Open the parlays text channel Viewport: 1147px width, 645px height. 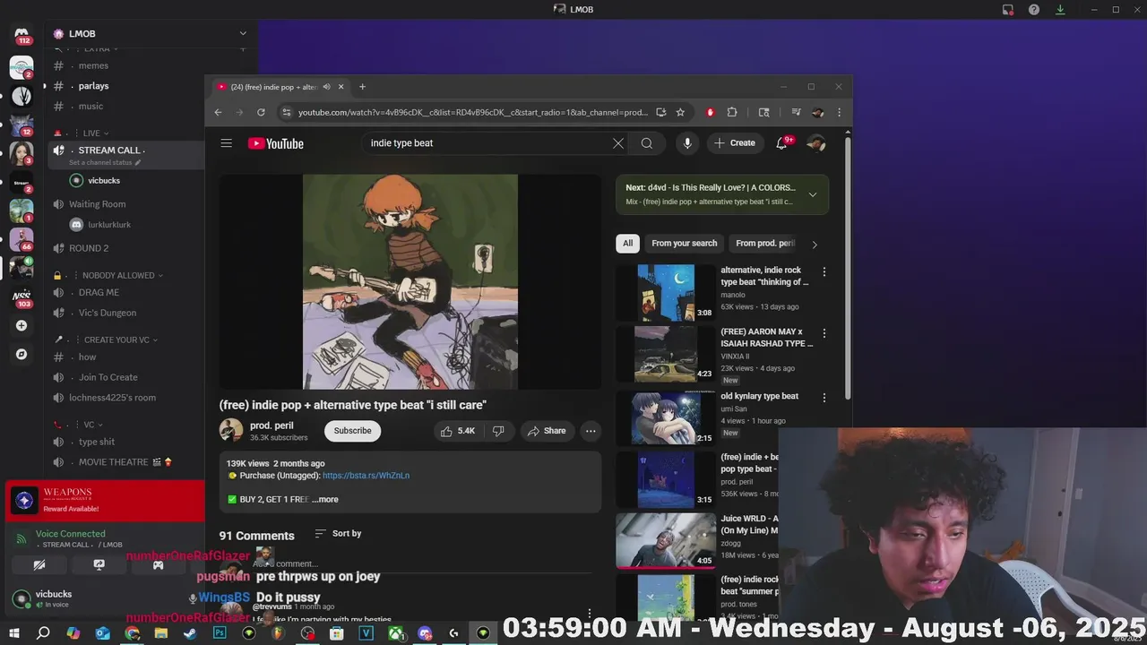[x=93, y=86]
